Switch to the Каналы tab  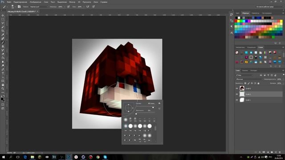click(x=245, y=70)
